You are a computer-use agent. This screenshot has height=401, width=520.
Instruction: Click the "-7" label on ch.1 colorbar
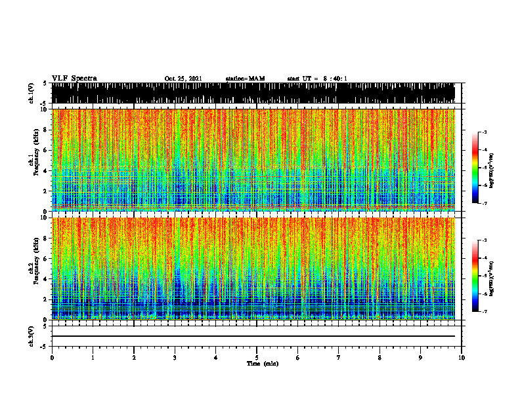485,203
